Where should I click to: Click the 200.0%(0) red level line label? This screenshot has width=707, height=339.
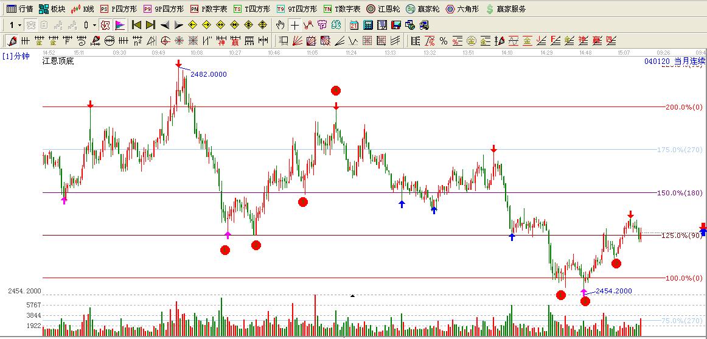point(684,107)
